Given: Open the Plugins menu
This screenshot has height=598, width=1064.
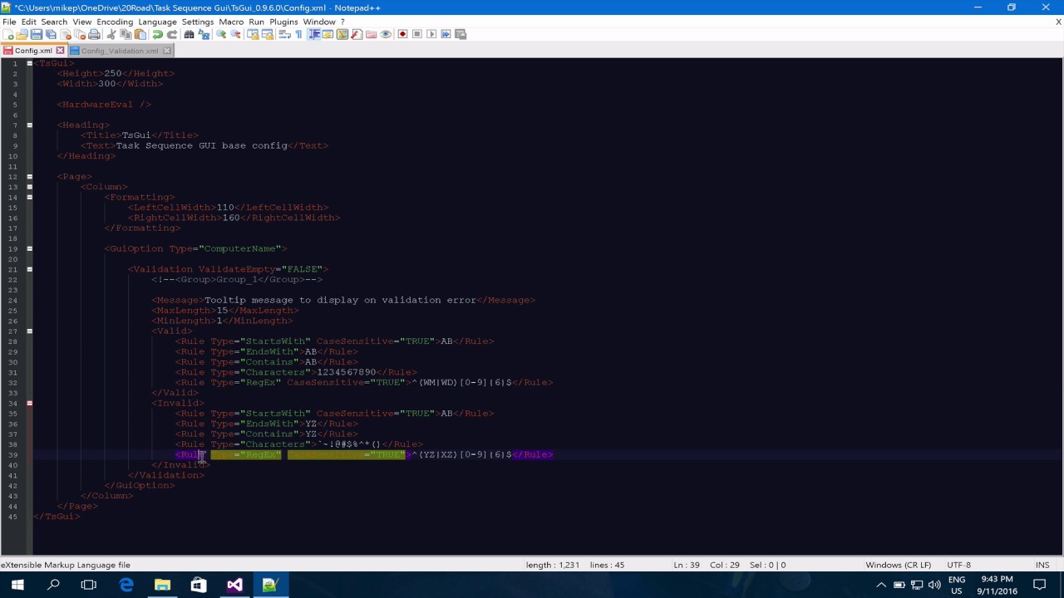Looking at the screenshot, I should (x=283, y=22).
